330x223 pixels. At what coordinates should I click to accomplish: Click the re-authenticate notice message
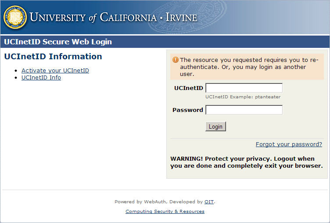pos(249,67)
